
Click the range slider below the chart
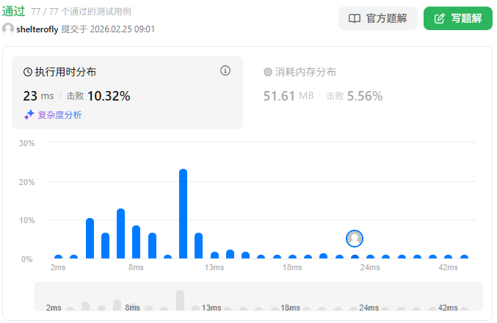pyautogui.click(x=258, y=300)
